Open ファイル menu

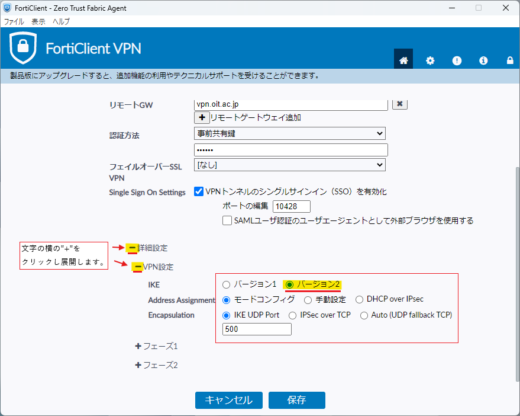(14, 21)
